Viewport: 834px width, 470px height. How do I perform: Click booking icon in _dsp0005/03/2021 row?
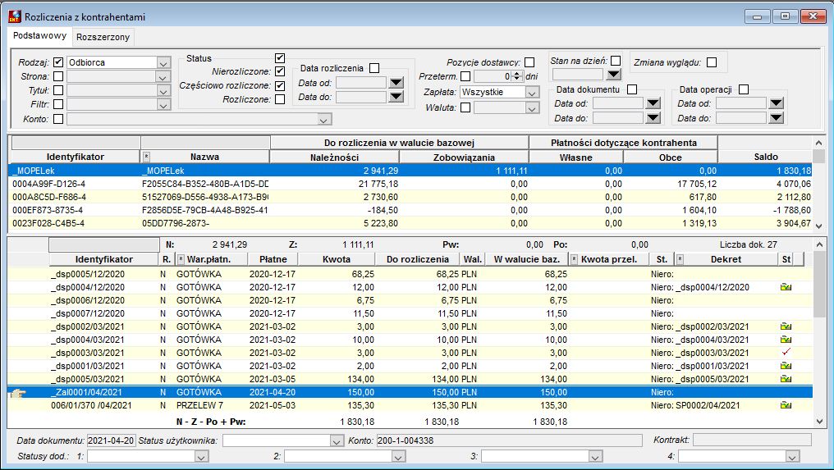pos(786,379)
